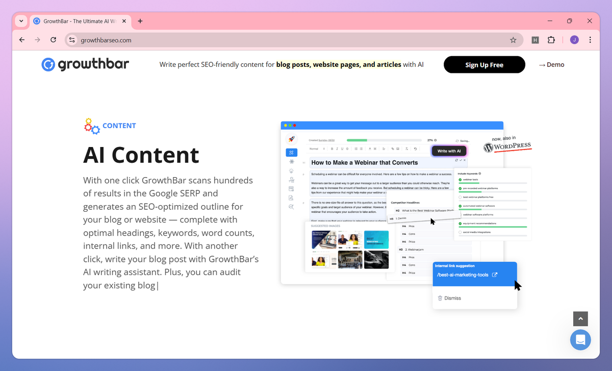The image size is (612, 371).
Task: Click the lightbulb icon in preview sidebar
Action: (x=291, y=170)
